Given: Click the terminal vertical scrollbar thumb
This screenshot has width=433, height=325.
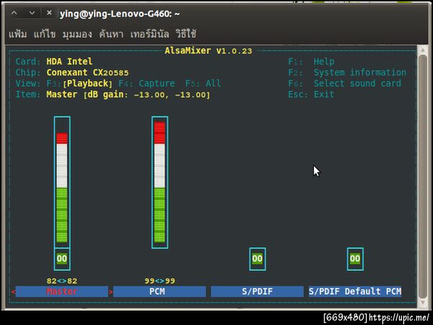Looking at the screenshot, I should pyautogui.click(x=423, y=177).
